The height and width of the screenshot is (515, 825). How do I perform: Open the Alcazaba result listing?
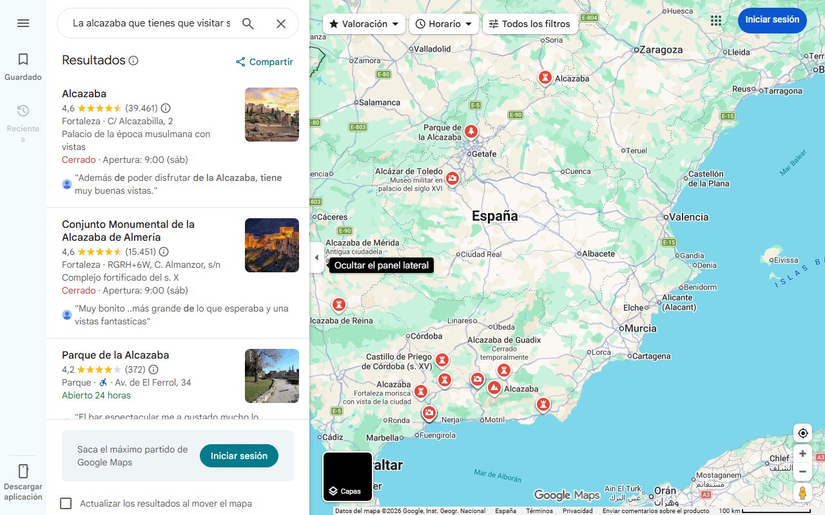tap(84, 93)
